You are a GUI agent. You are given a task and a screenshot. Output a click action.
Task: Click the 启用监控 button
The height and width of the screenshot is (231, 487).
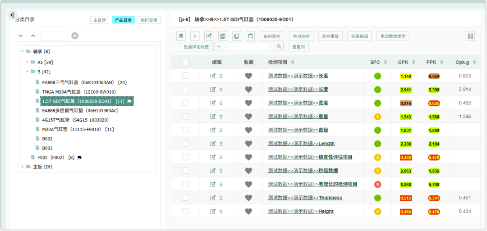272,36
